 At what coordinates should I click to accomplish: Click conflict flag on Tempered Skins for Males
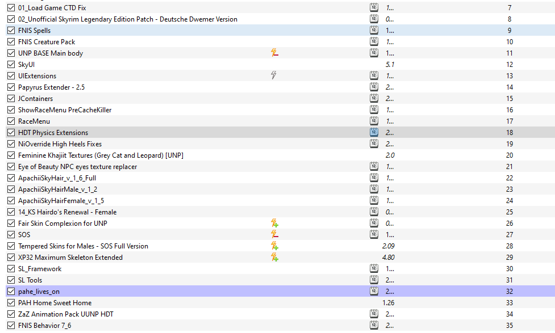point(274,246)
